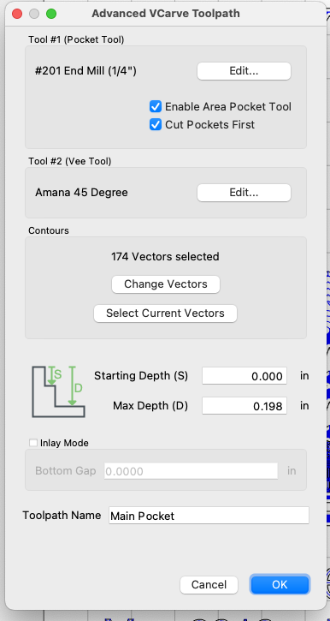Uncheck Enable Area Pocket Tool
Screen dimensions: 330x621
point(156,106)
